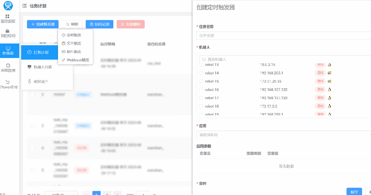The width and height of the screenshot is (371, 195).
Task: Check the robot 15 checkbox
Action: click(x=201, y=81)
